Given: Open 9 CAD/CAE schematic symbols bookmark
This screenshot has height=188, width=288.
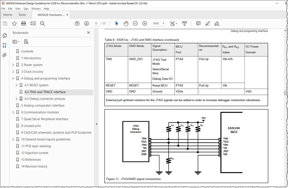Looking at the screenshot, I should click(x=56, y=133).
